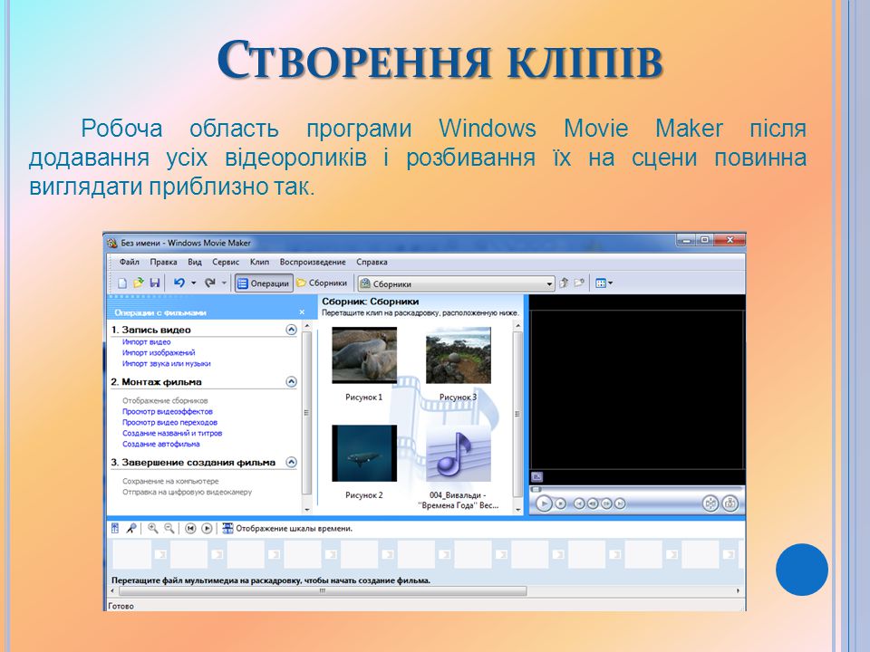Open the Файл menu
The image size is (870, 652).
tap(130, 263)
